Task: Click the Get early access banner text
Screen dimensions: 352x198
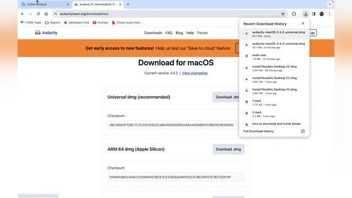Action: coord(158,48)
